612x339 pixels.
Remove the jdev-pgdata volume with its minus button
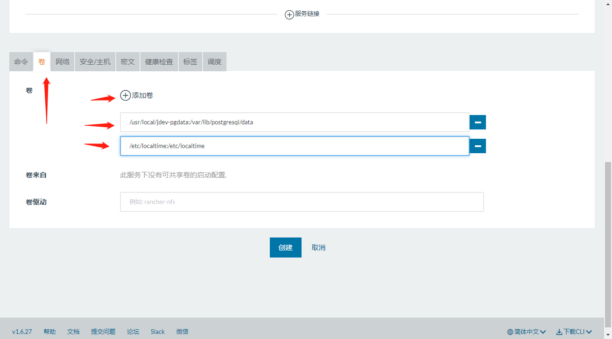(x=478, y=122)
